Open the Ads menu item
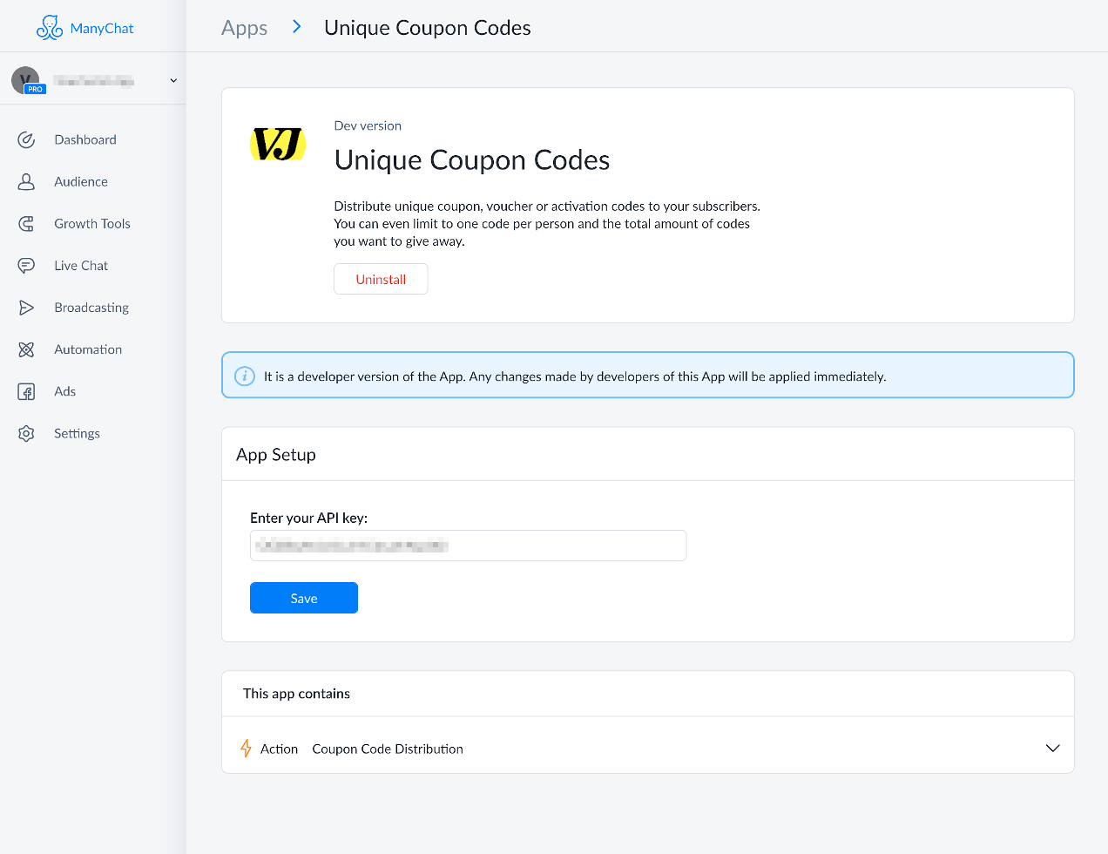This screenshot has height=854, width=1108. pos(64,391)
